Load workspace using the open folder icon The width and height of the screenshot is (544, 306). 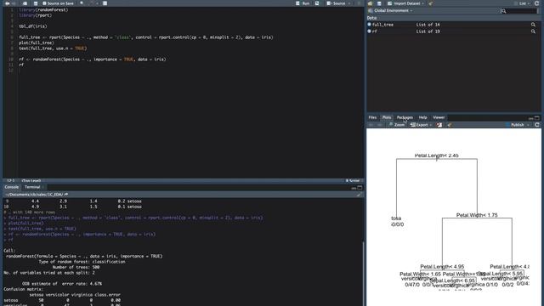click(x=371, y=3)
